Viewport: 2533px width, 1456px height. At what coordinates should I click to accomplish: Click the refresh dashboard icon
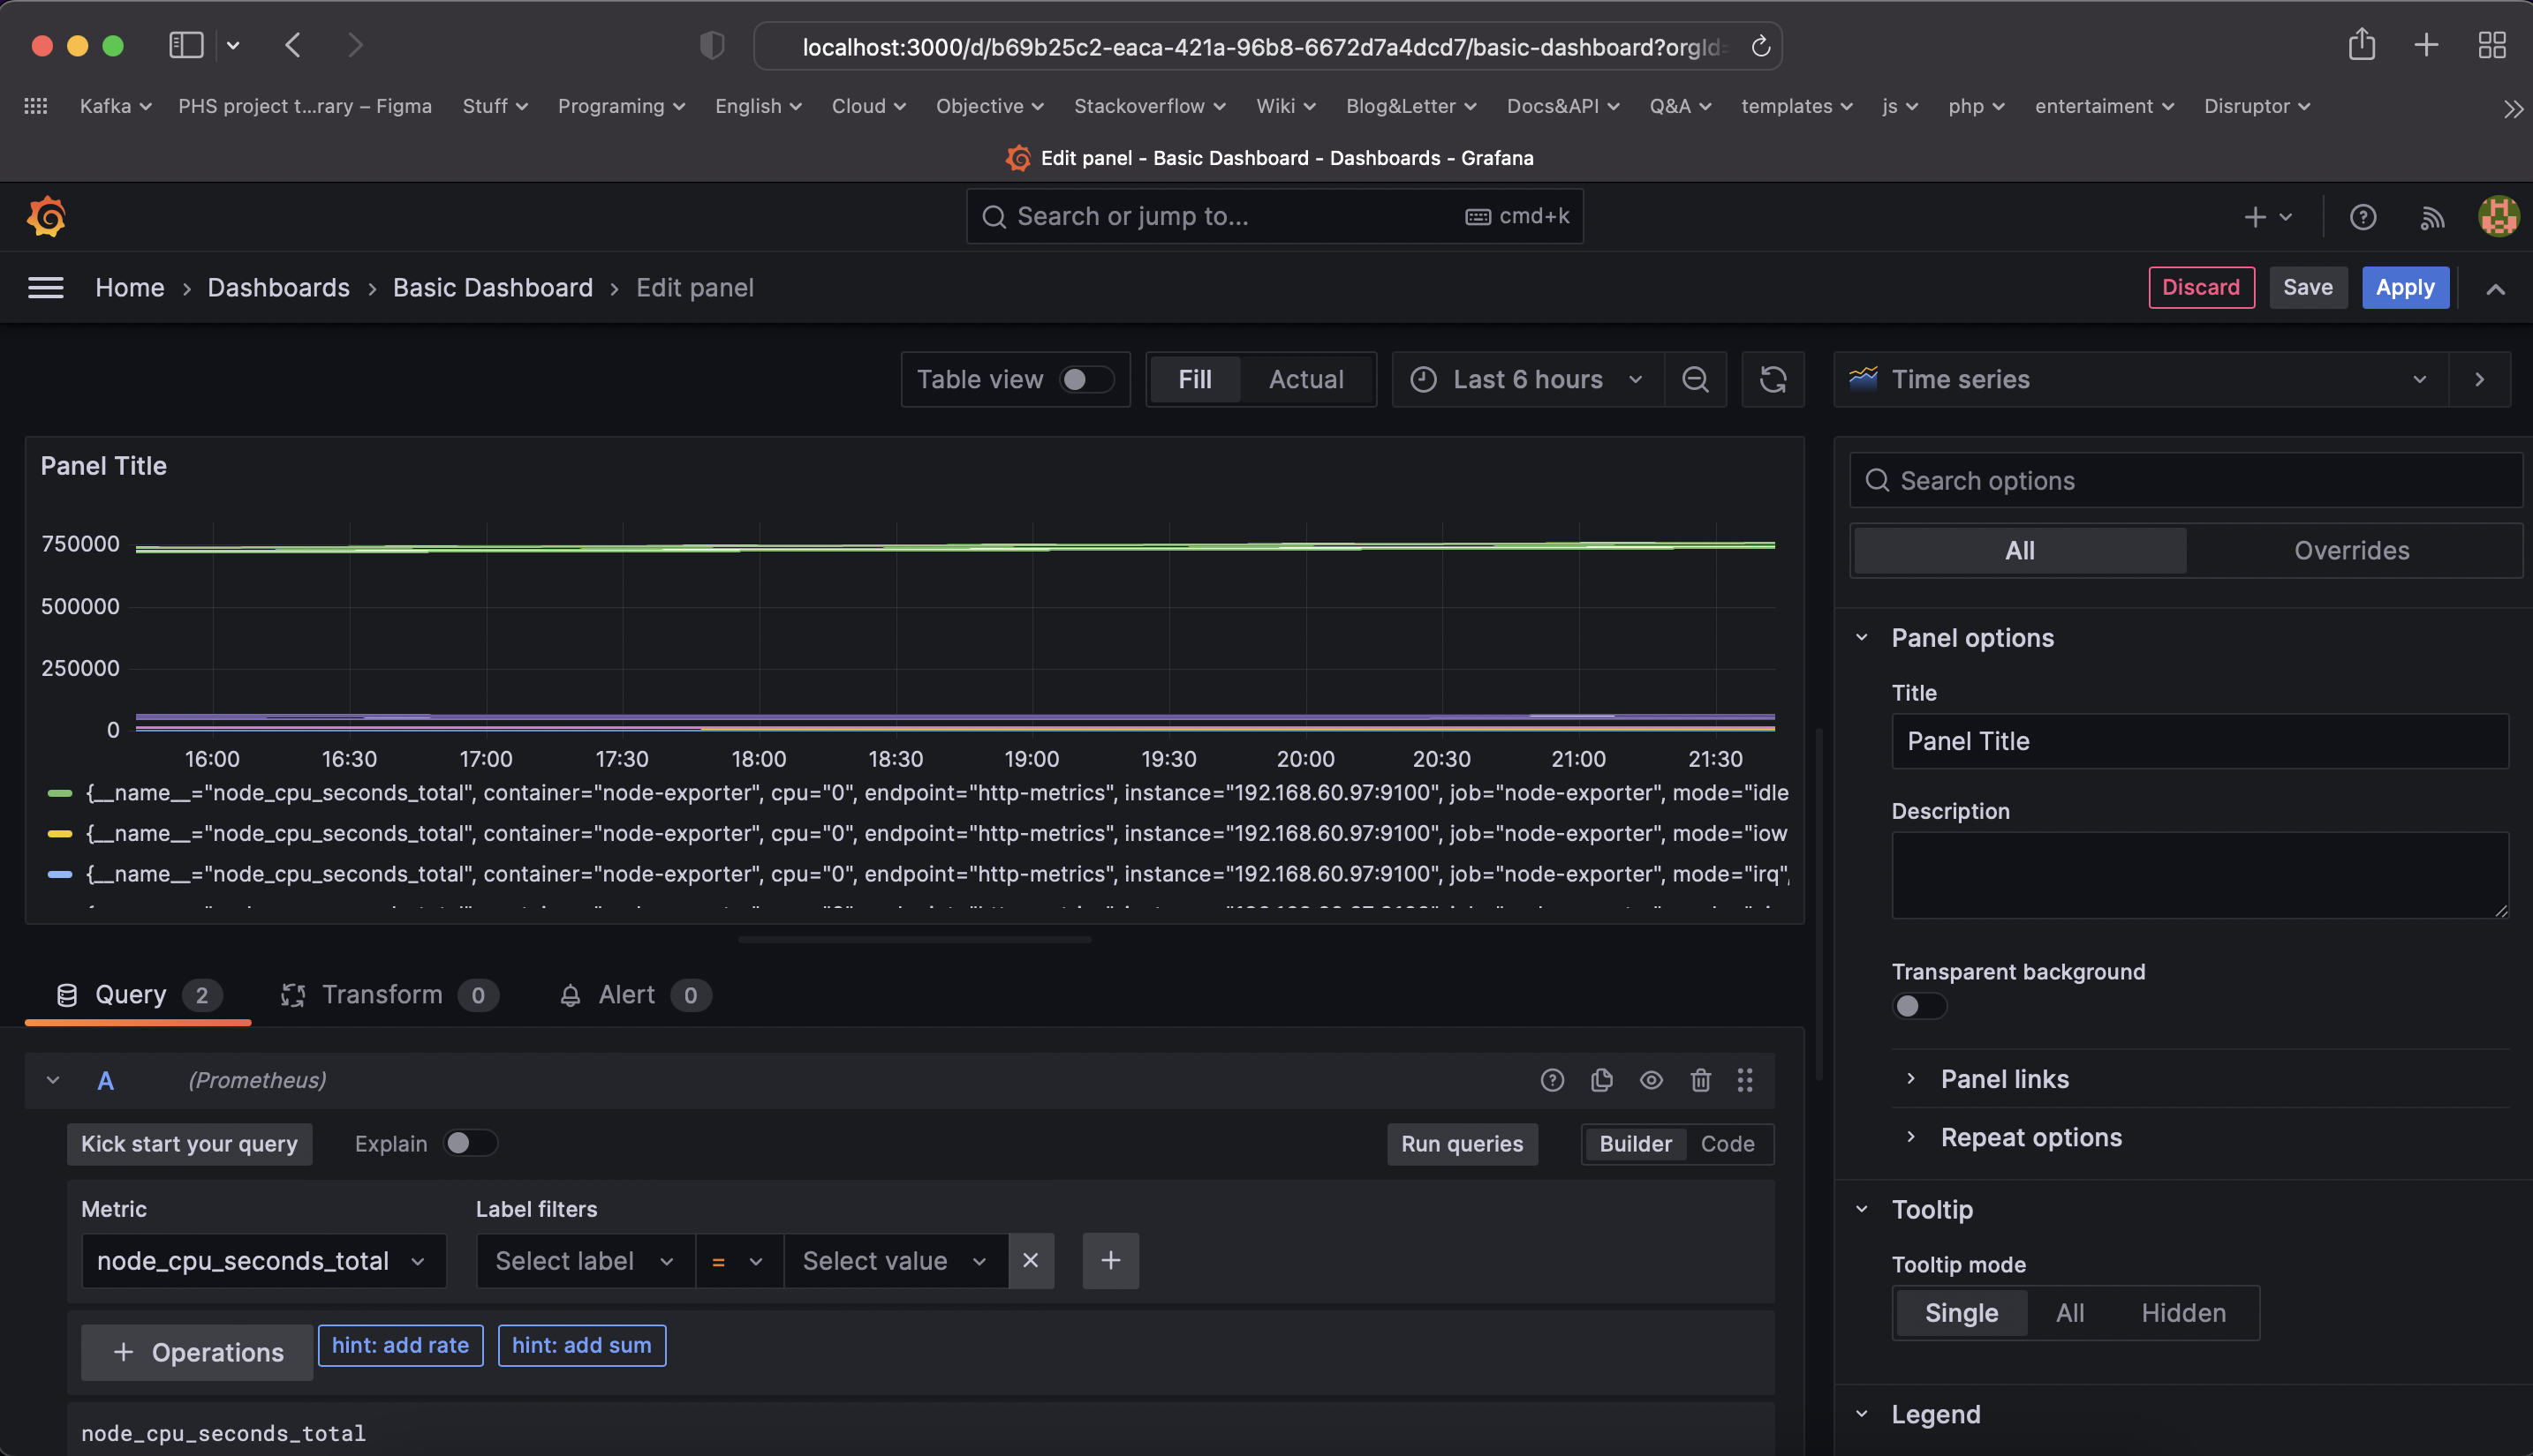(1773, 379)
